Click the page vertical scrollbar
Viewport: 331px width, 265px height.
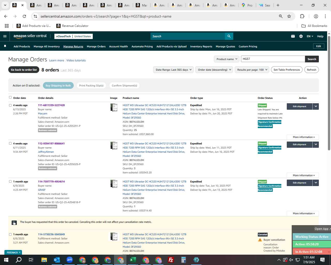tap(329, 93)
